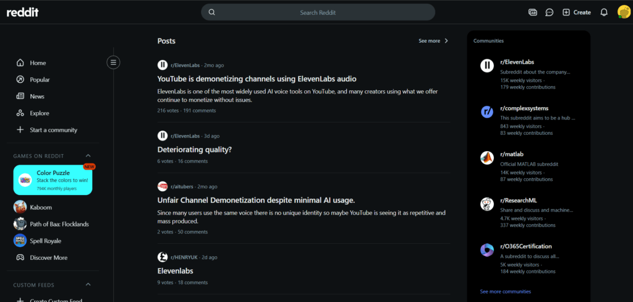Open the r/complexsystems community icon
This screenshot has width=633, height=302.
coord(487,111)
